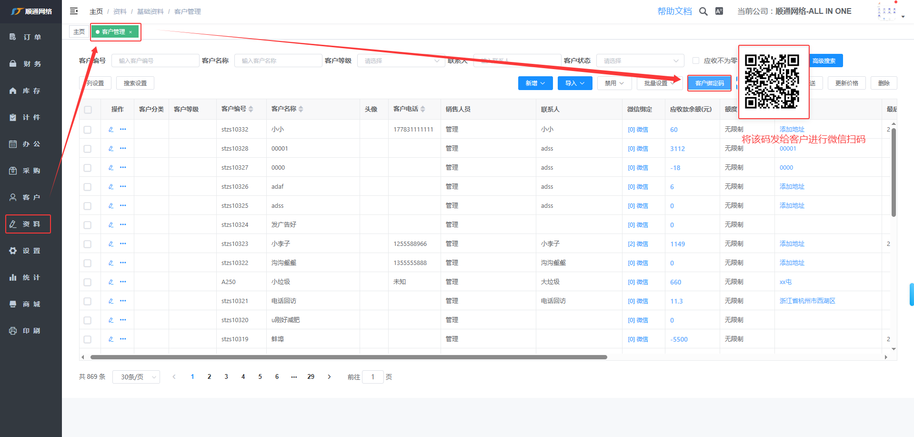Sort by 客户编号 column sort icon
This screenshot has height=437, width=914.
tap(251, 109)
